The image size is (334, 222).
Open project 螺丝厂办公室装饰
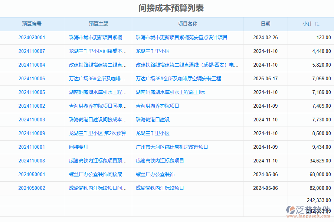tap(155, 174)
